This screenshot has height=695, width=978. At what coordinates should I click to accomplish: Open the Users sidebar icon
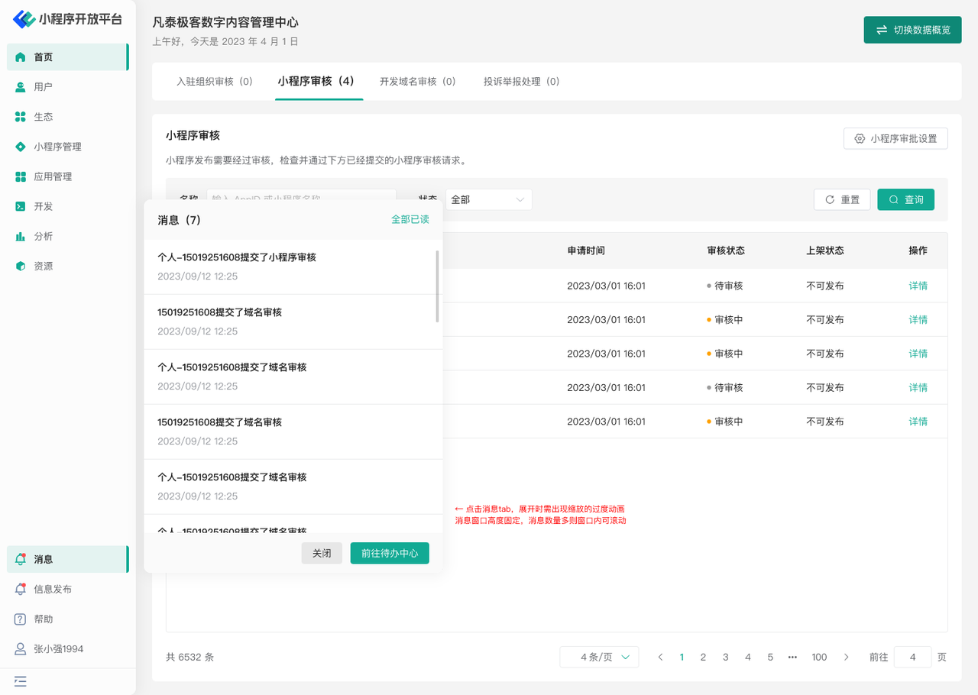click(21, 87)
